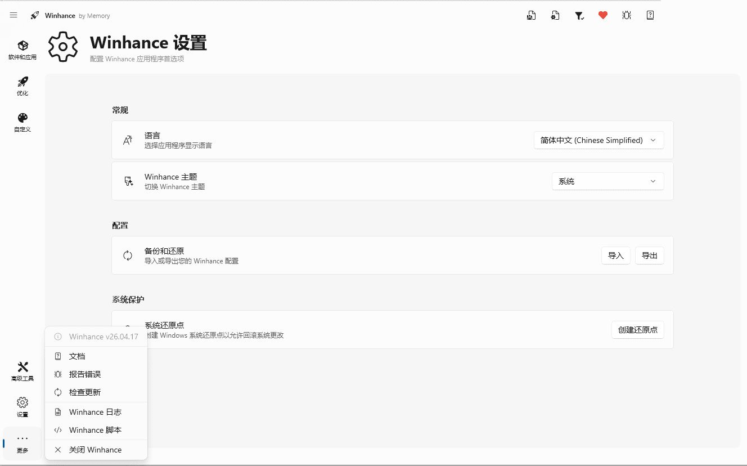
Task: Click the 创建还原点 button
Action: [x=638, y=330]
